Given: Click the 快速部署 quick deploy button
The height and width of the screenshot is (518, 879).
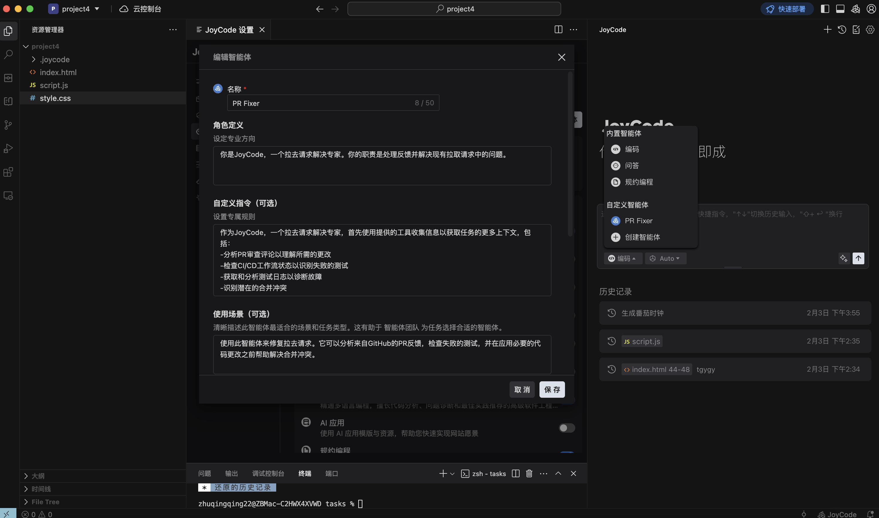Looking at the screenshot, I should 787,9.
